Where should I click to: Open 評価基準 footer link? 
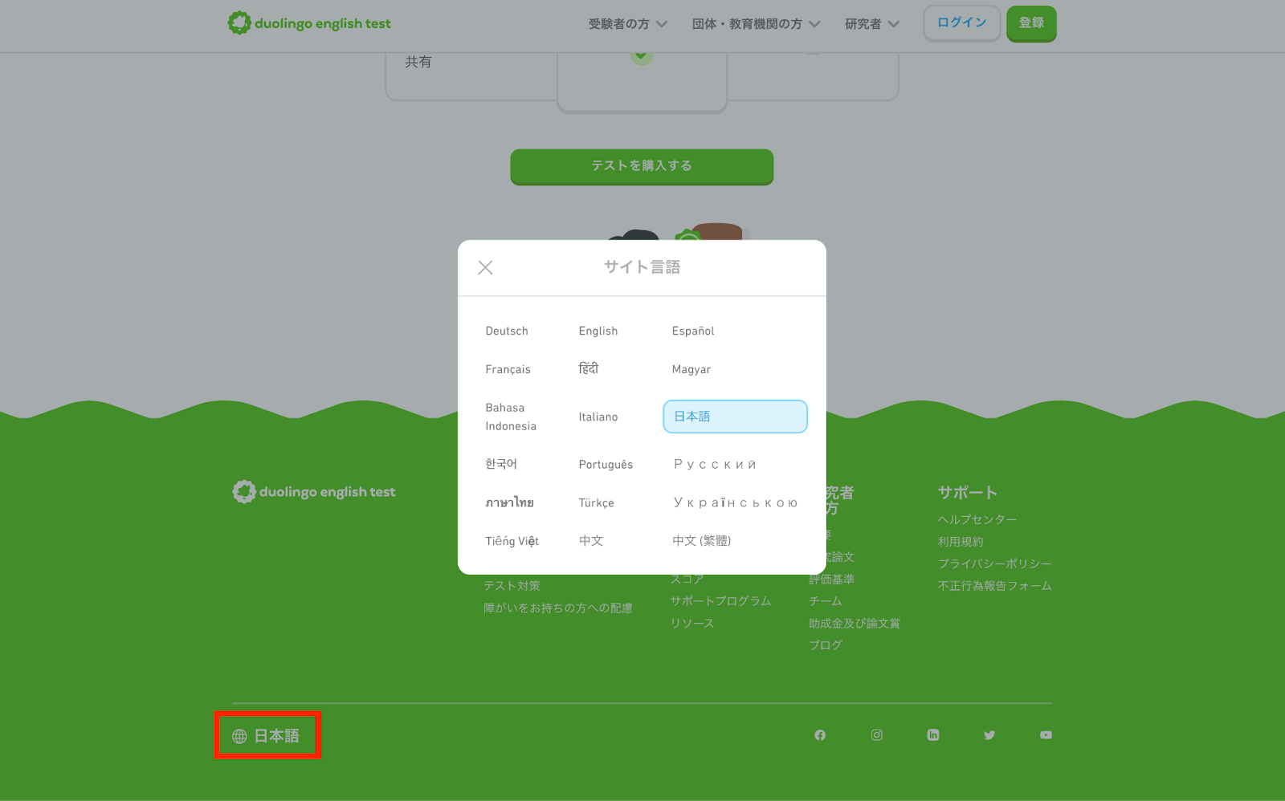coord(831,579)
